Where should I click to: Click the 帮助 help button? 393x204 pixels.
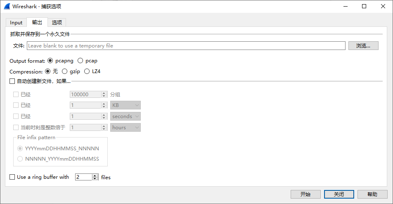pyautogui.click(x=372, y=194)
